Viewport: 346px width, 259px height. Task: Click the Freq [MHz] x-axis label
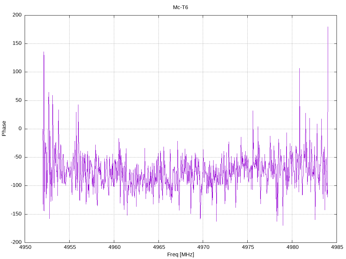pyautogui.click(x=180, y=255)
